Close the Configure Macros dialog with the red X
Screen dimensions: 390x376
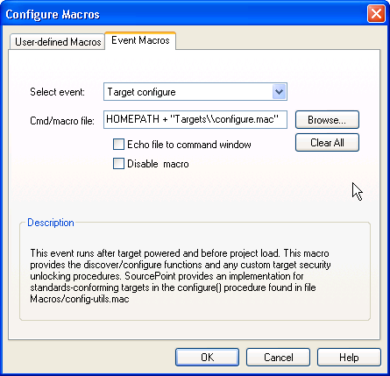point(376,14)
